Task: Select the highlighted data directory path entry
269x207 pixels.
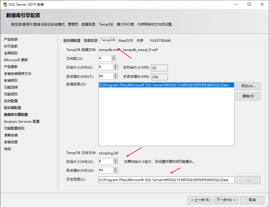Action: tap(166, 85)
